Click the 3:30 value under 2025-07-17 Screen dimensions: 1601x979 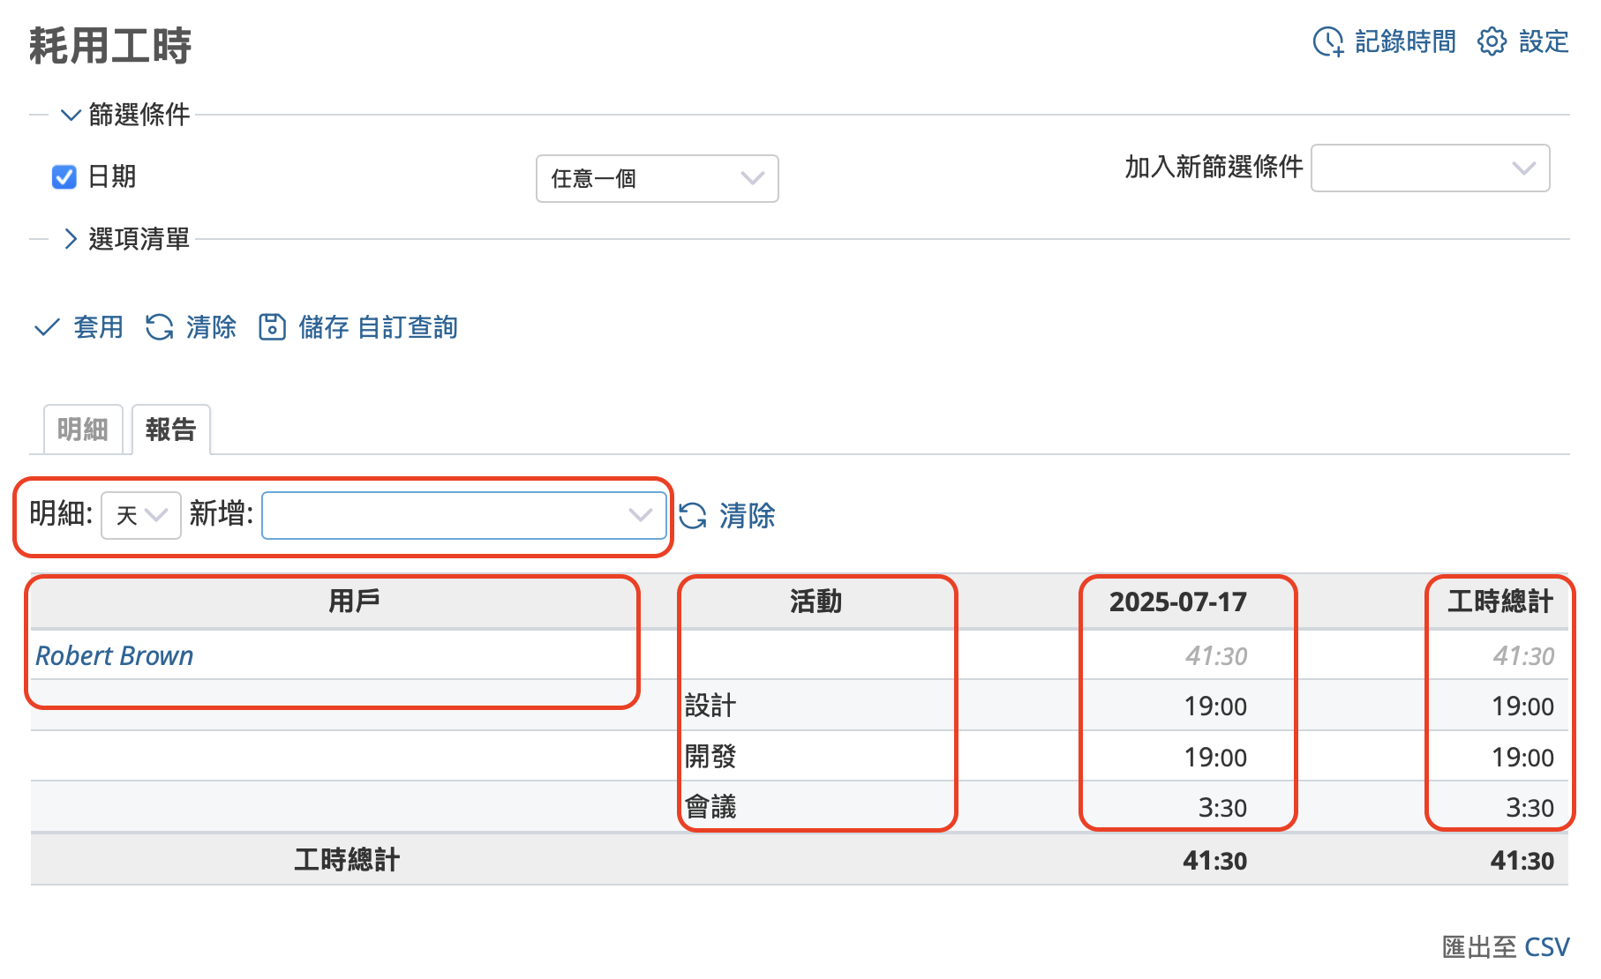coord(1222,808)
